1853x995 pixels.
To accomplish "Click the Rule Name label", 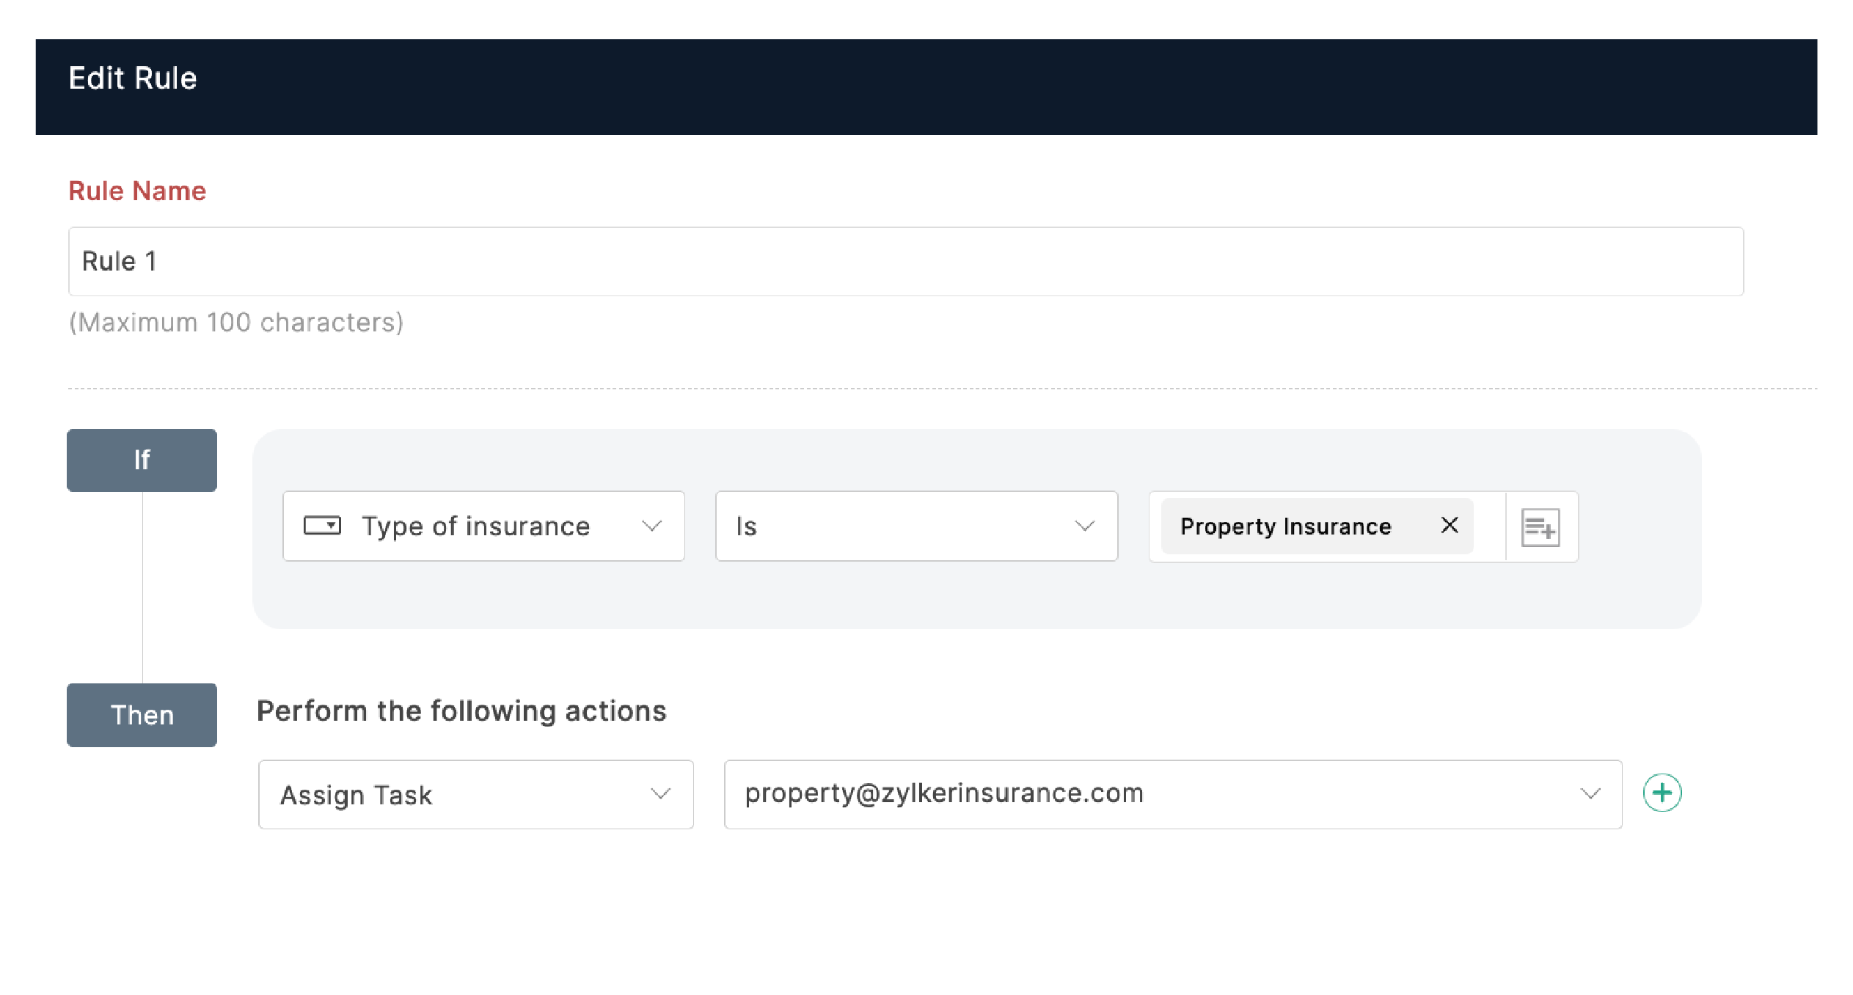I will click(137, 191).
